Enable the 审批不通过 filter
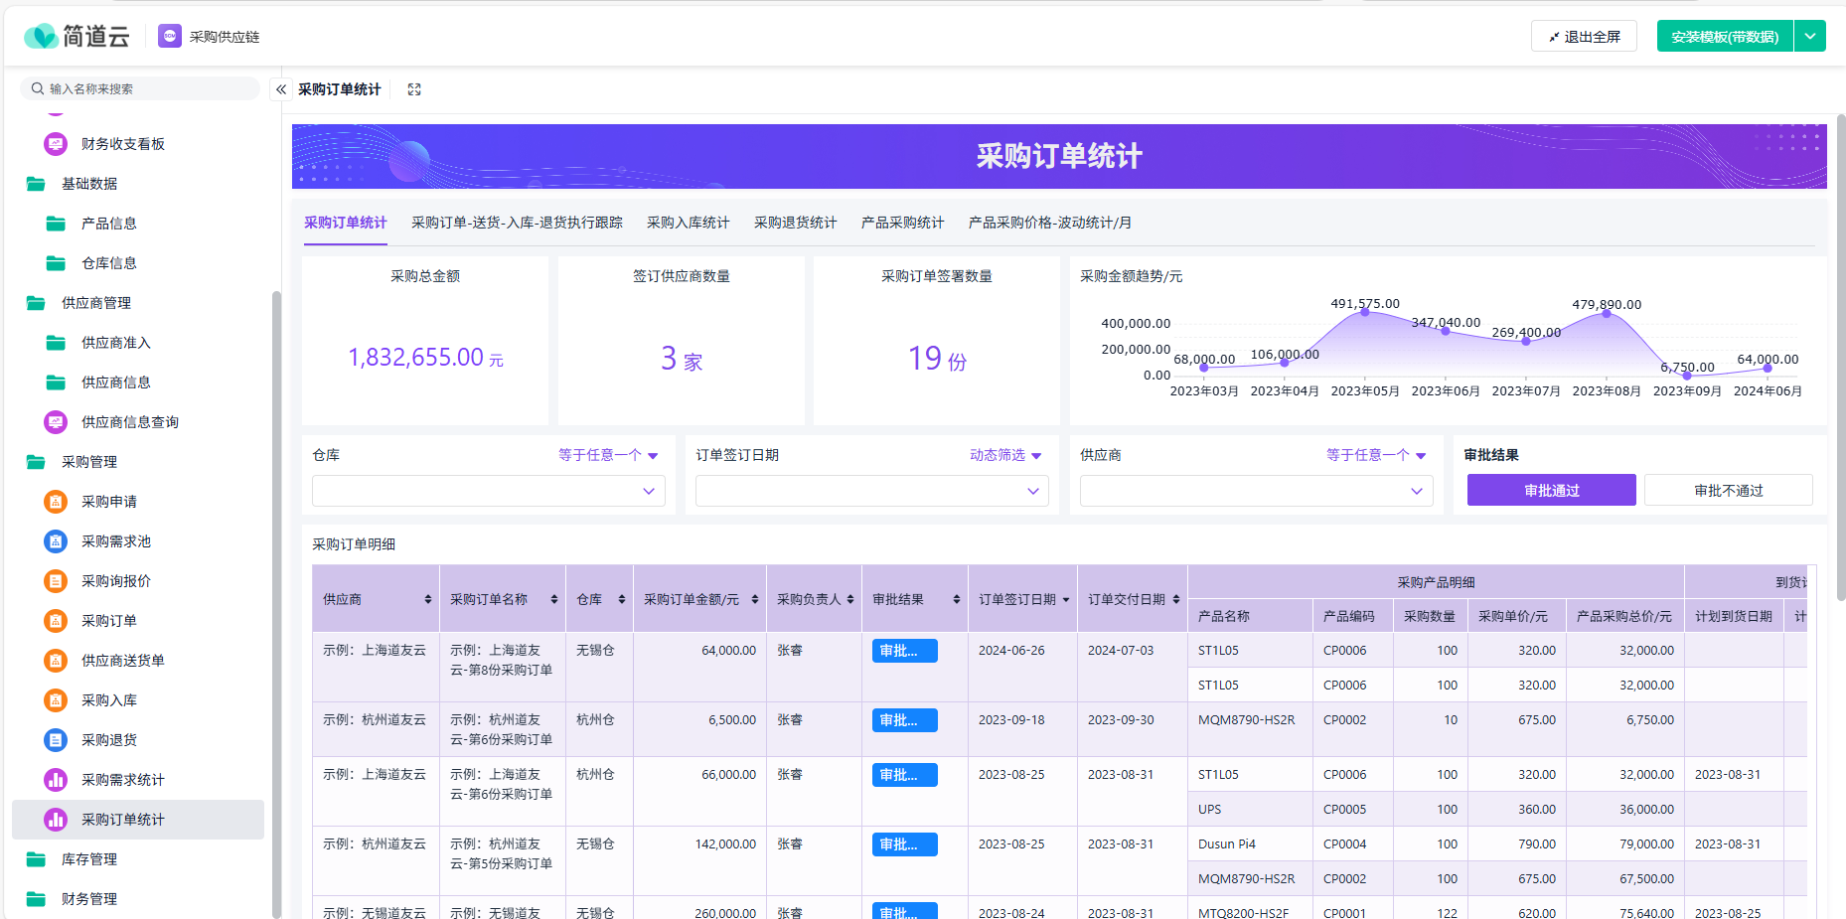The height and width of the screenshot is (919, 1846). click(1729, 490)
